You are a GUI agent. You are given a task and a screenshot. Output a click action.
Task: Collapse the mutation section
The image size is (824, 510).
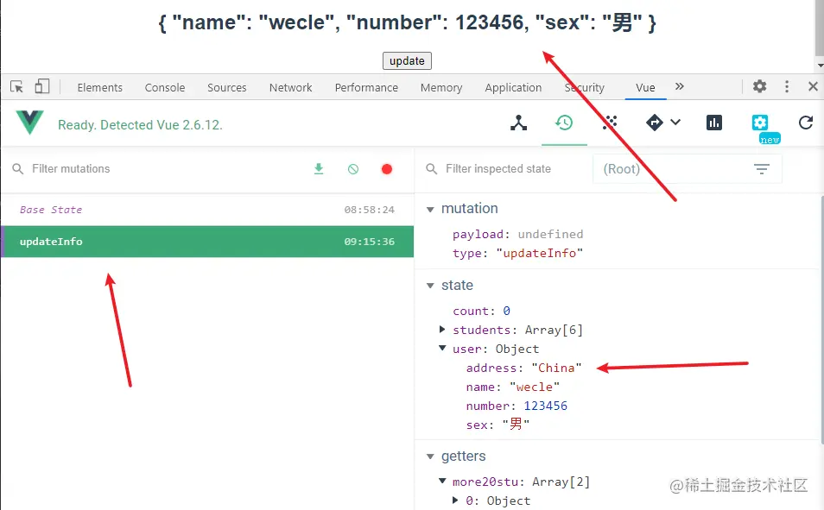pyautogui.click(x=430, y=209)
